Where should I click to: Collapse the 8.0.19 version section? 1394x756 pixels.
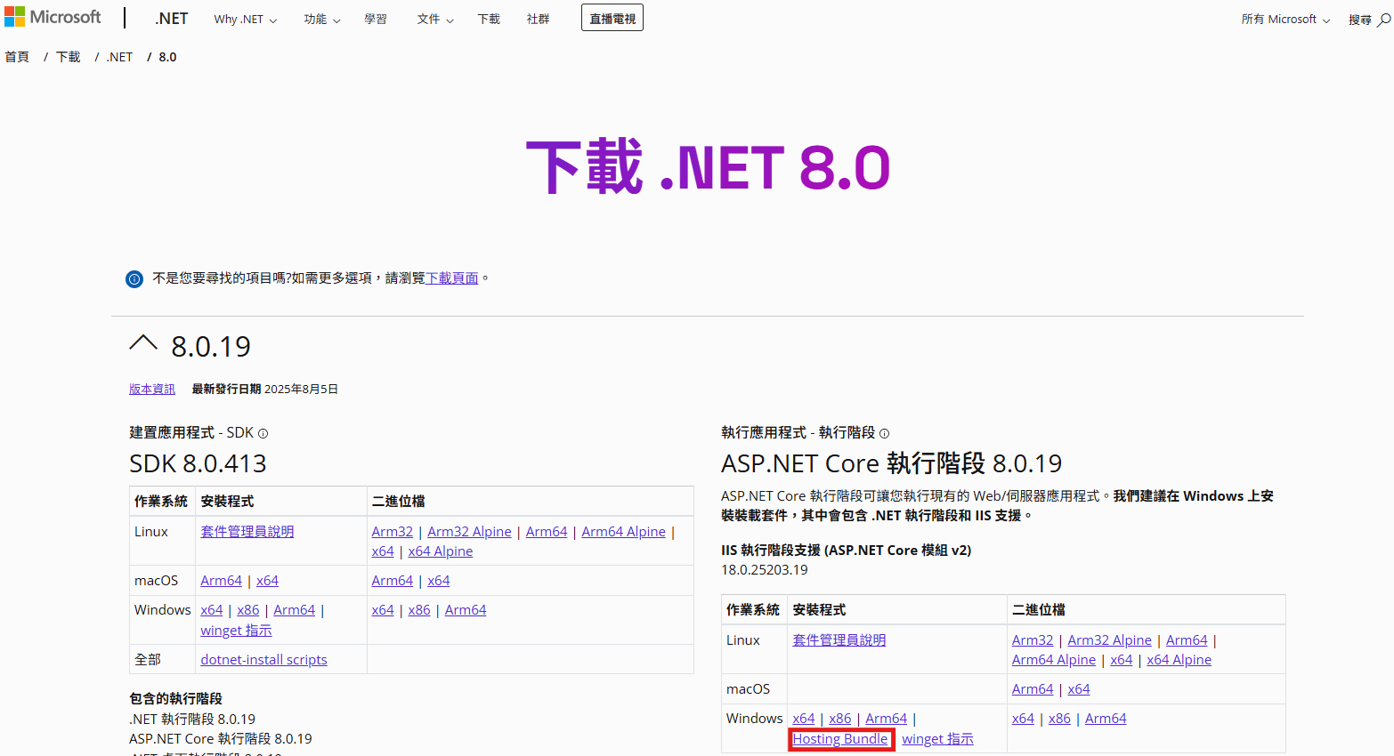point(143,343)
